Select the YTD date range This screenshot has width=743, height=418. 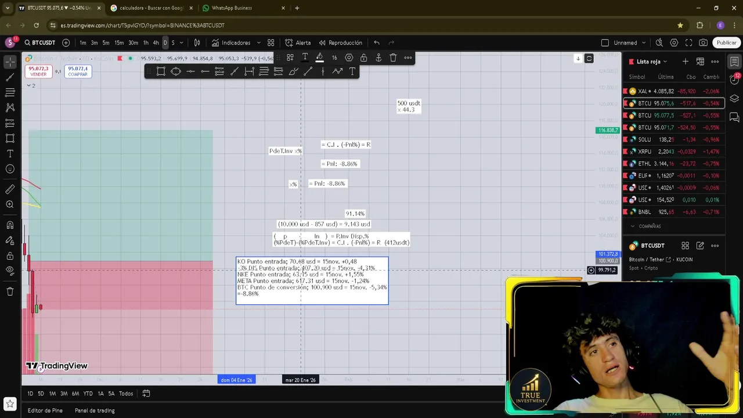[88, 394]
